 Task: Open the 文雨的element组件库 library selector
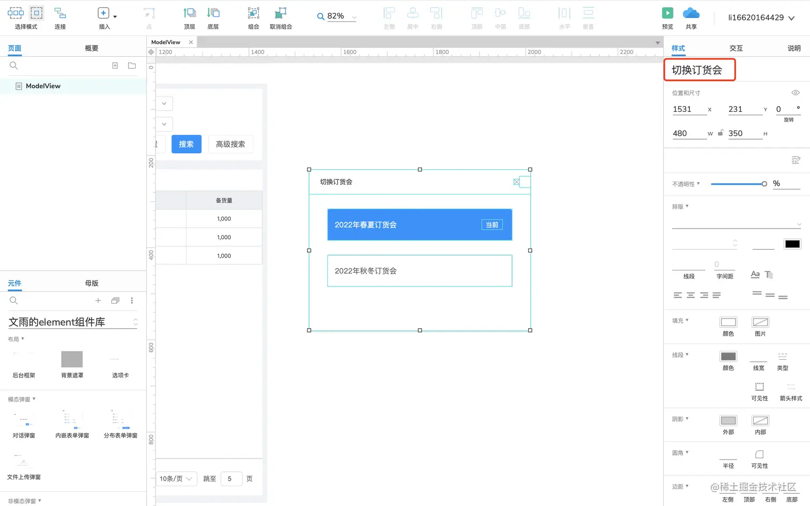(x=73, y=322)
